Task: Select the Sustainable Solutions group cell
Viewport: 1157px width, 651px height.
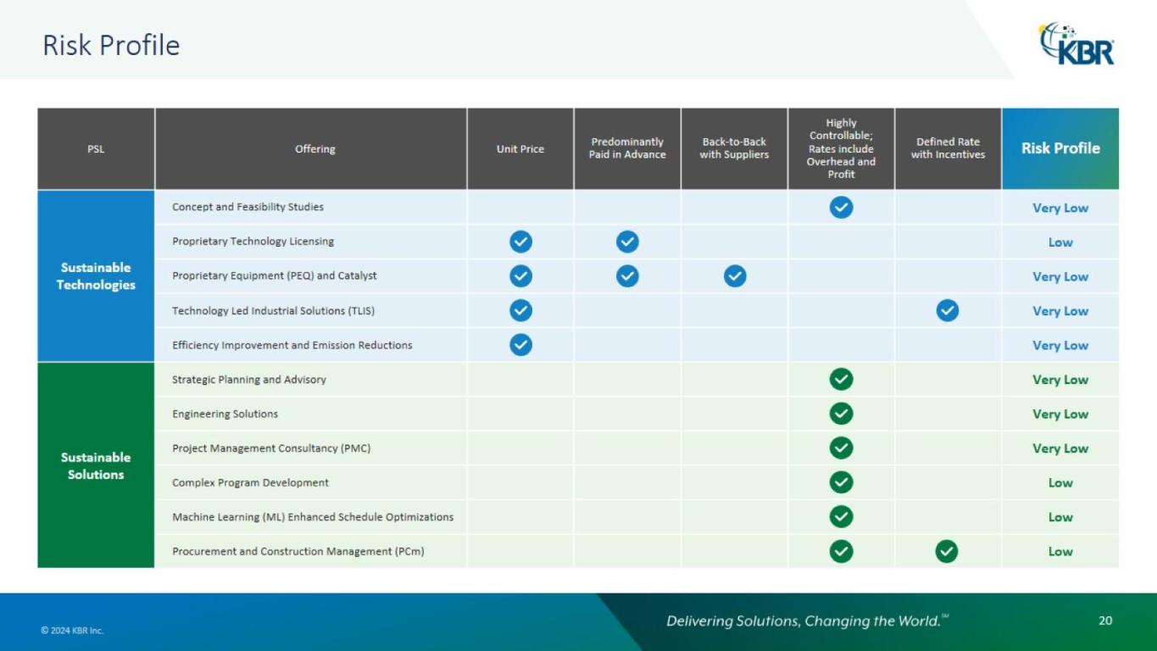Action: point(96,465)
